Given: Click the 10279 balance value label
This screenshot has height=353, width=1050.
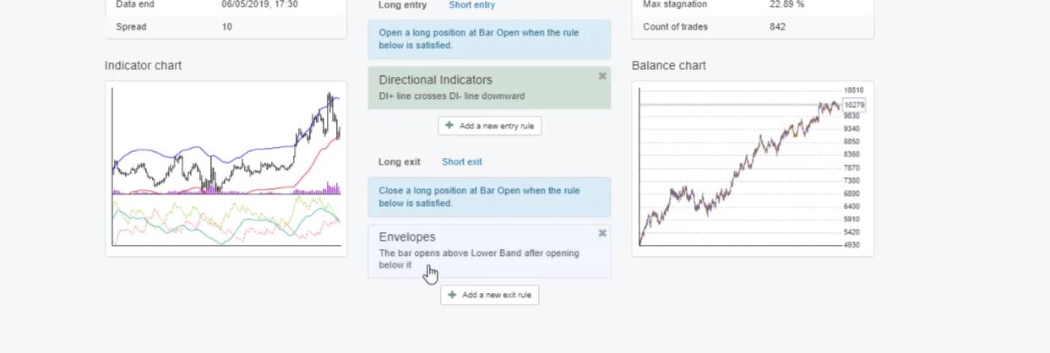Looking at the screenshot, I should pos(854,105).
